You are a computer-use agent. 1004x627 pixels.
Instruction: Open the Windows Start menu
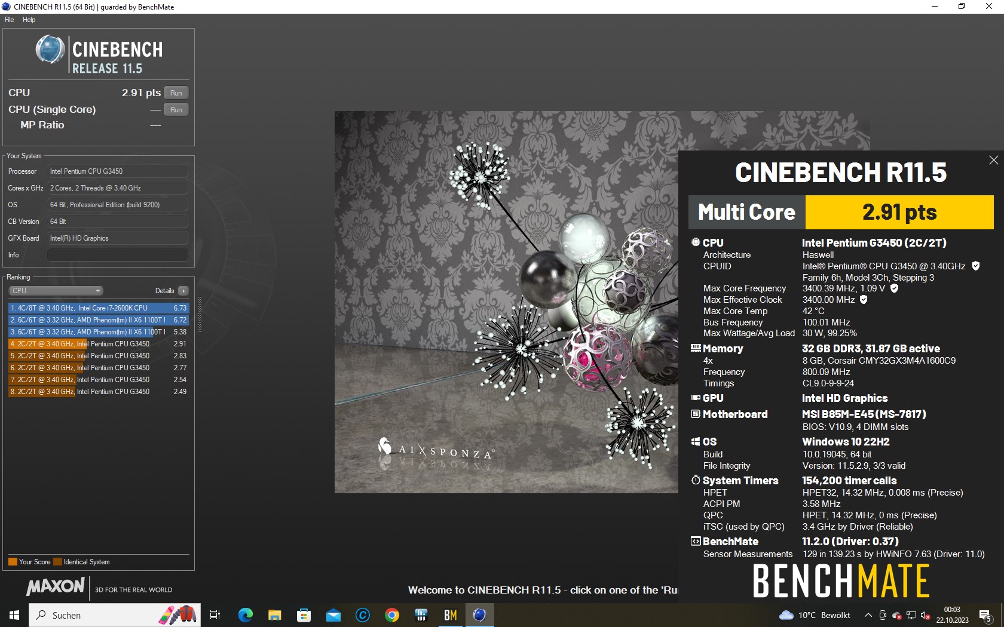click(14, 615)
